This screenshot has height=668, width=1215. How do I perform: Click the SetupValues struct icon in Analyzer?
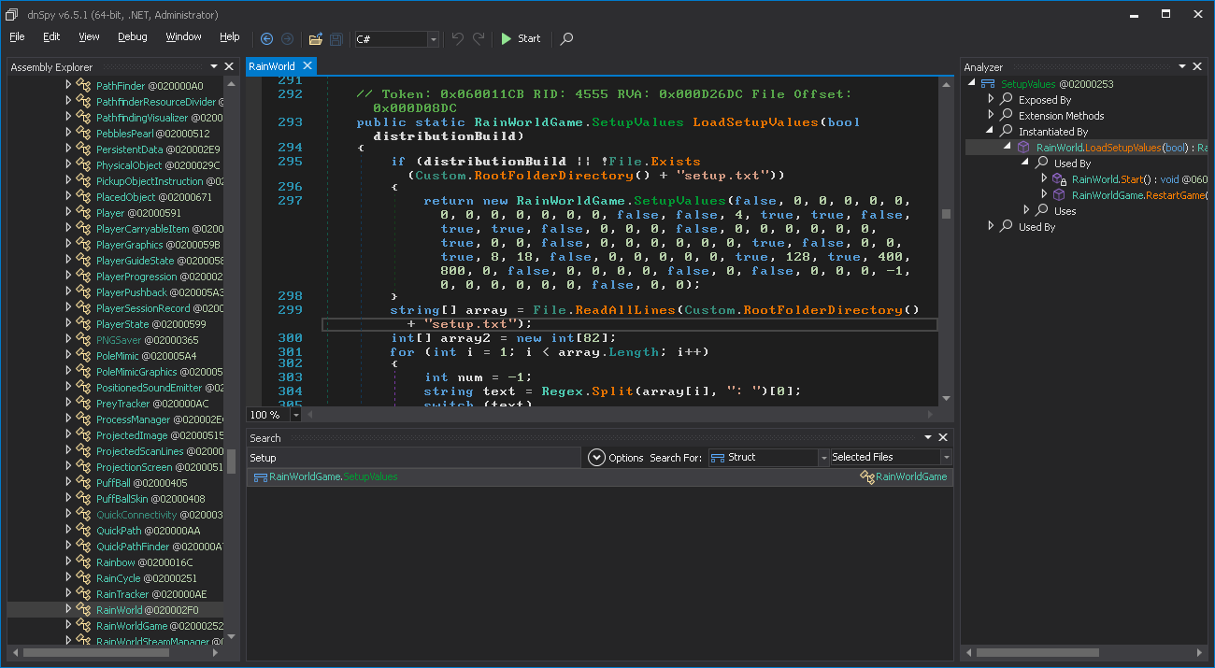(987, 83)
